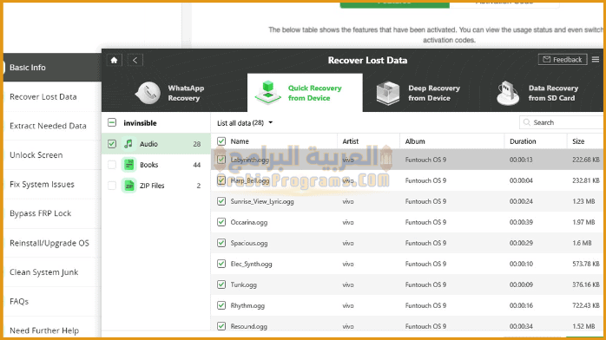The height and width of the screenshot is (340, 606).
Task: Click the back arrow button
Action: [x=135, y=60]
